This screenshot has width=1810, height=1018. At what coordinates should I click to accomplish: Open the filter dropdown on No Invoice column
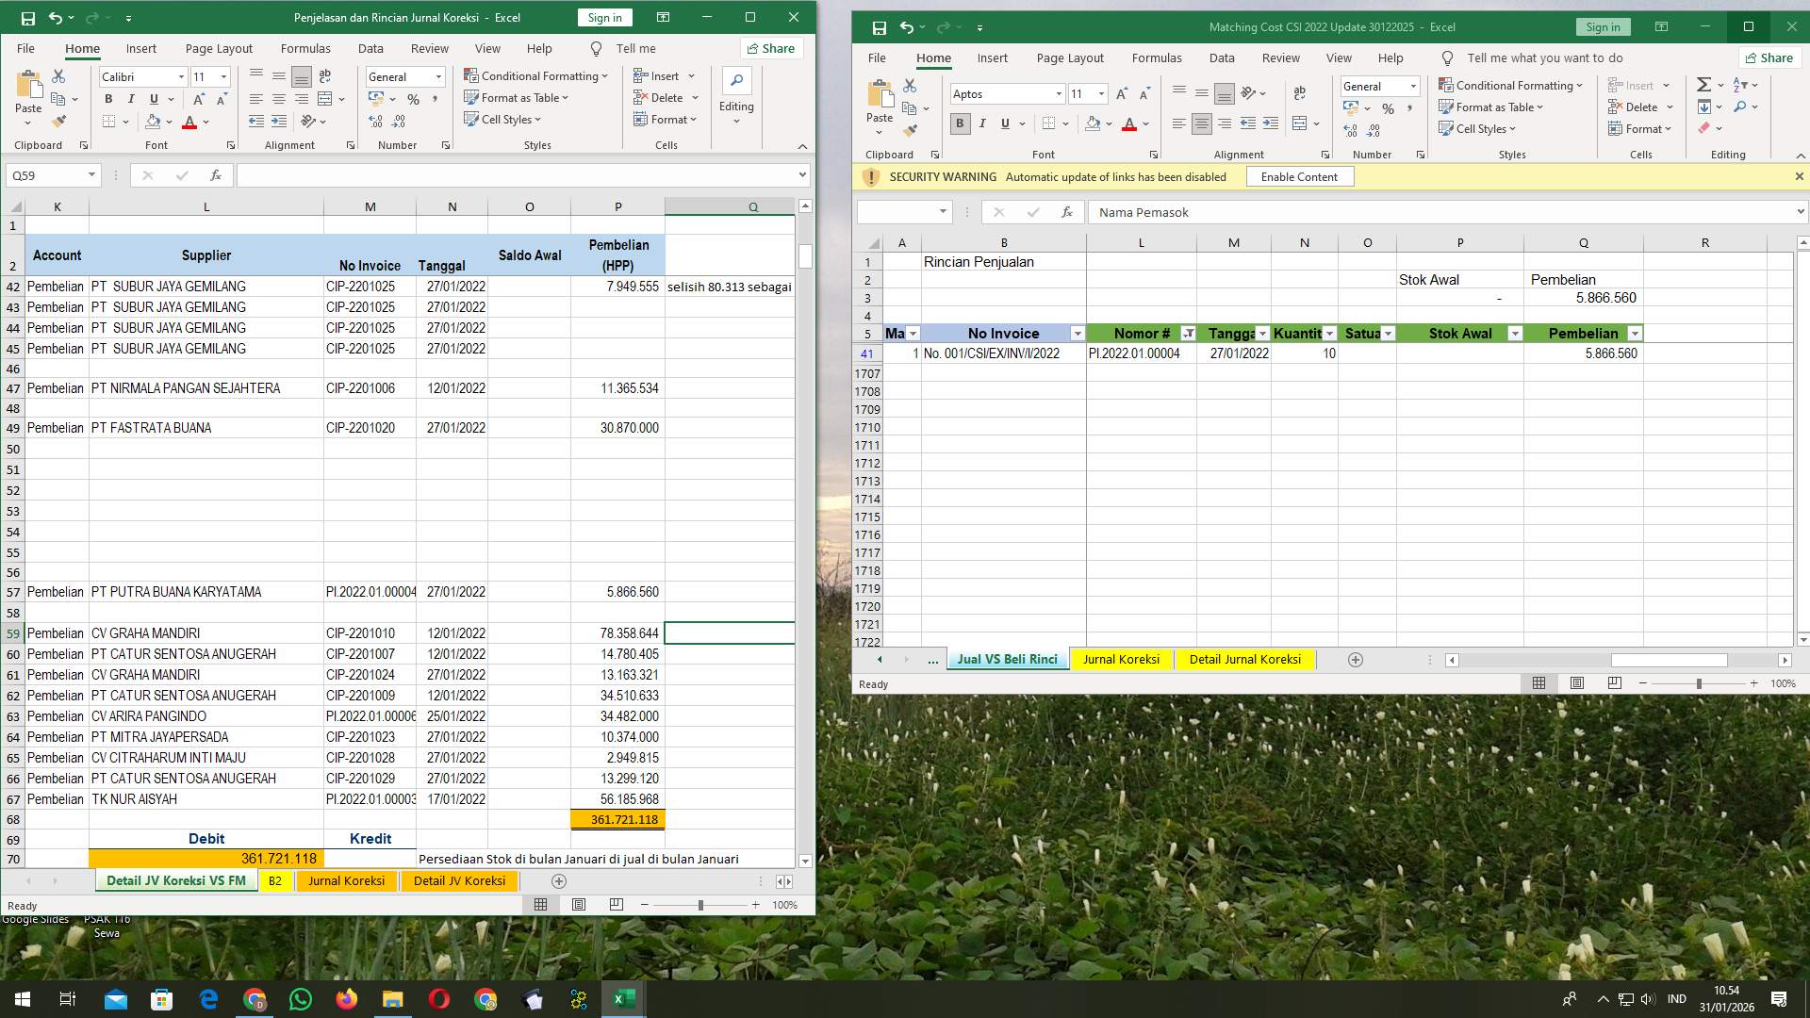(1078, 333)
